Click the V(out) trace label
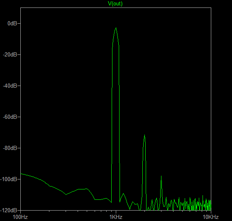The height and width of the screenshot is (221, 232). pyautogui.click(x=115, y=4)
